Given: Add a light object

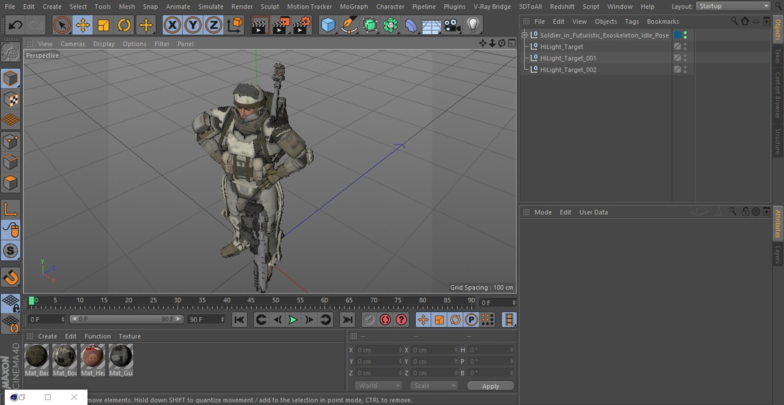Looking at the screenshot, I should pyautogui.click(x=473, y=25).
